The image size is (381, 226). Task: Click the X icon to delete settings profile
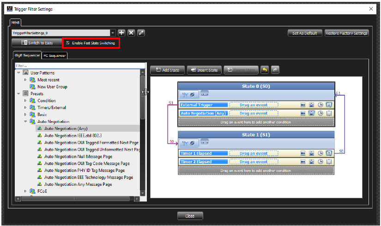[x=131, y=33]
